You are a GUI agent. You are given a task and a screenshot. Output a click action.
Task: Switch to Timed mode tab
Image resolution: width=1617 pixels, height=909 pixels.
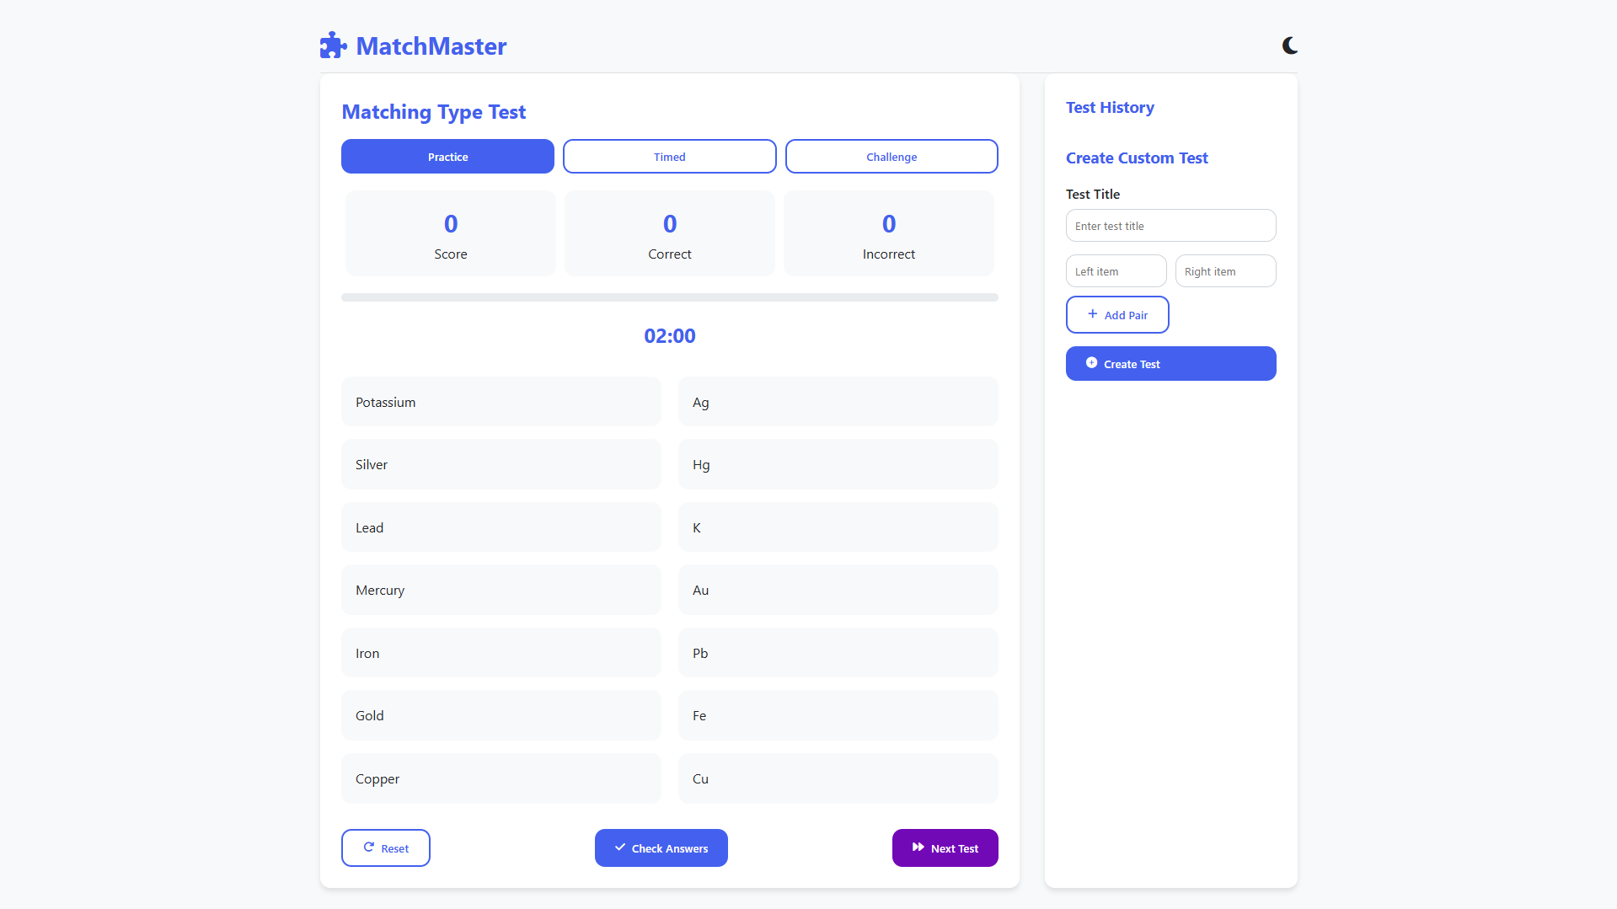point(669,157)
